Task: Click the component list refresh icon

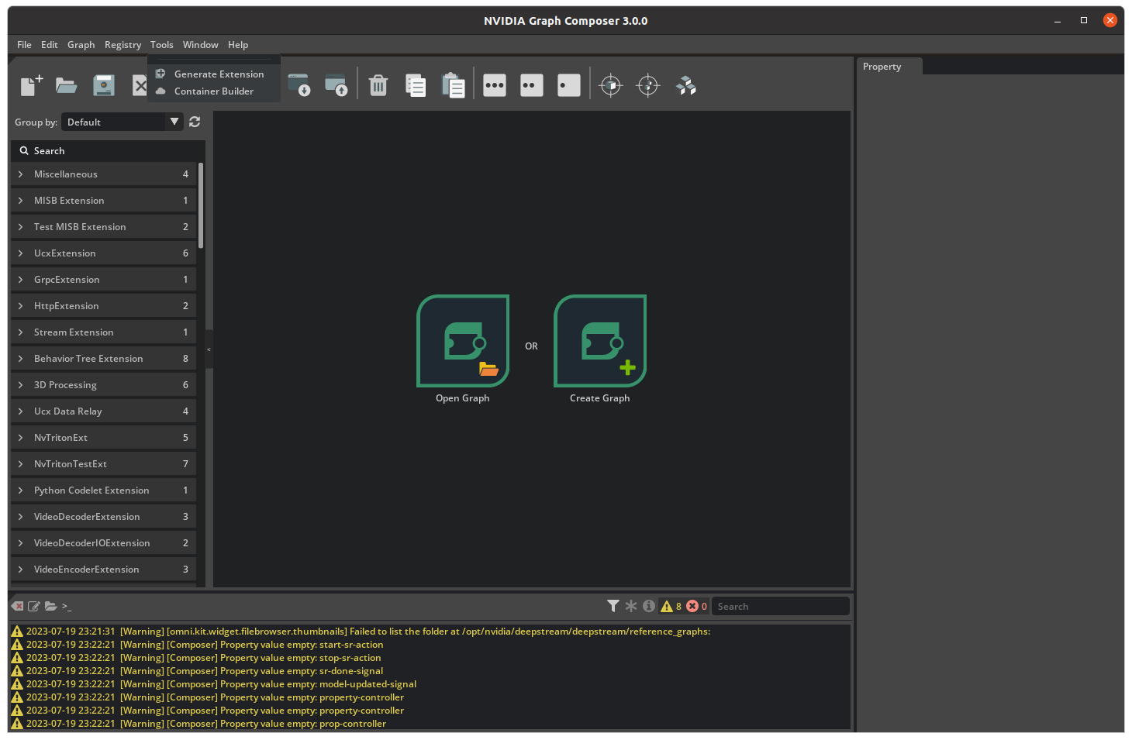Action: click(x=195, y=122)
